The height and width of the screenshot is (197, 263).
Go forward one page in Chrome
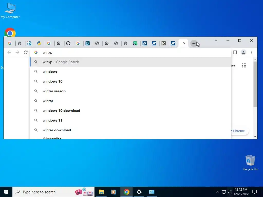[x=17, y=52]
